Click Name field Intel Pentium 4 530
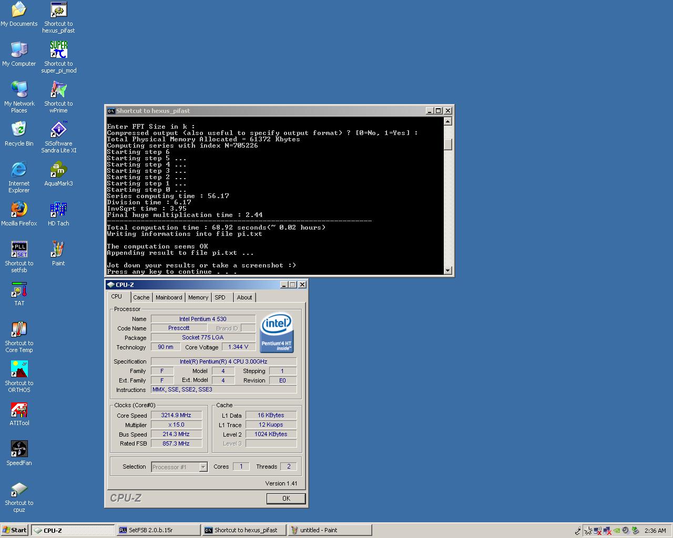 [x=203, y=319]
